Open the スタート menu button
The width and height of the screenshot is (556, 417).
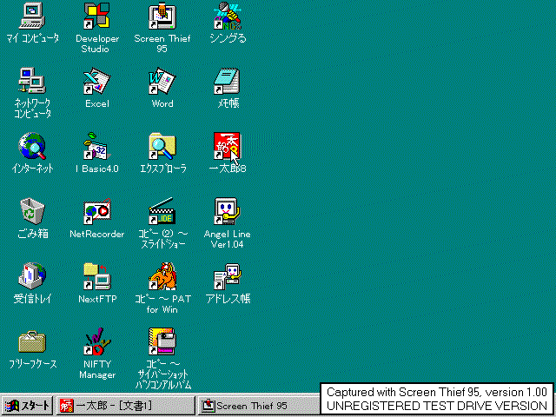[x=27, y=406]
